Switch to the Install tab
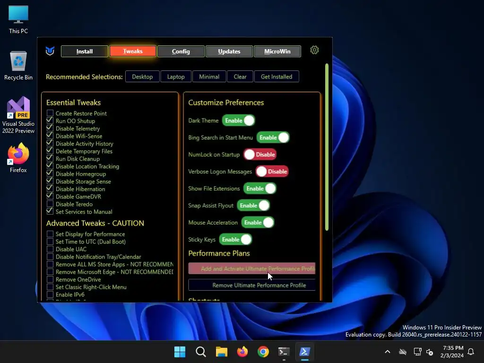484x363 pixels. [85, 51]
